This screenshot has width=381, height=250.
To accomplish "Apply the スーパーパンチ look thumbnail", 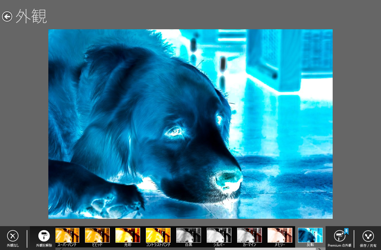I will tap(67, 235).
